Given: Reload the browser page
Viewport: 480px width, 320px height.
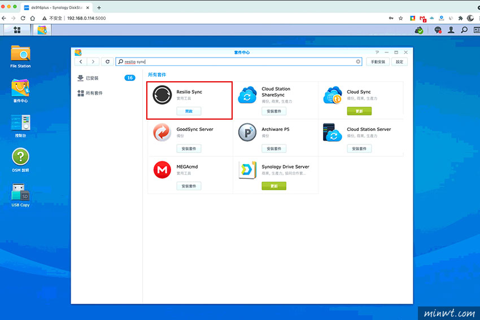Looking at the screenshot, I should click(23, 19).
